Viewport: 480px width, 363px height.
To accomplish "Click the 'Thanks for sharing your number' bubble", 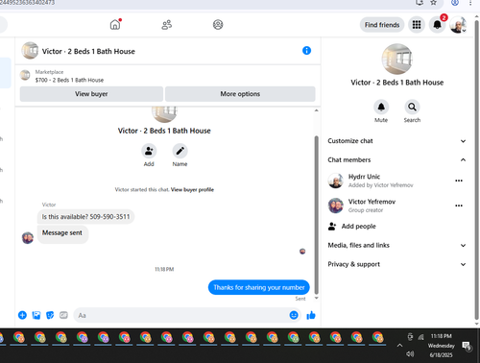I will (259, 287).
